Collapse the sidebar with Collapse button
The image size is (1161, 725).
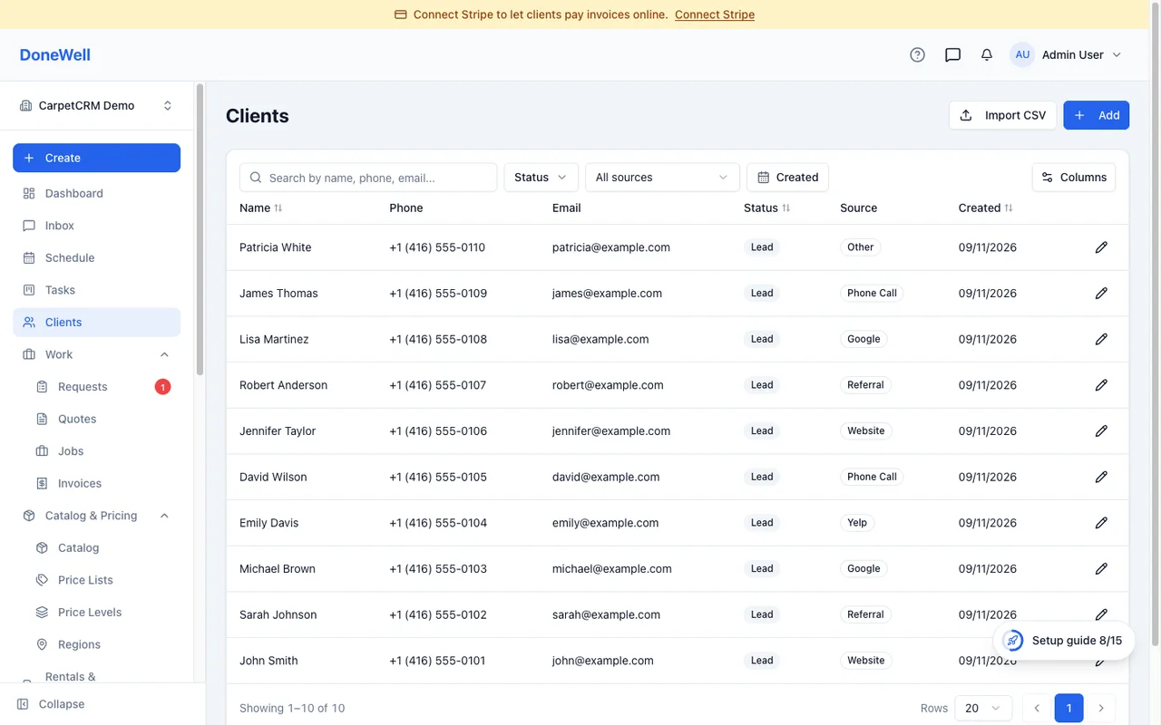tap(52, 704)
